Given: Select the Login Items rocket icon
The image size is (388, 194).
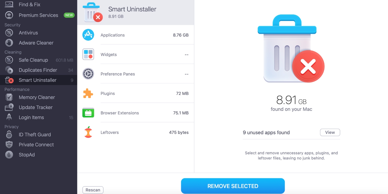Looking at the screenshot, I should [x=9, y=117].
